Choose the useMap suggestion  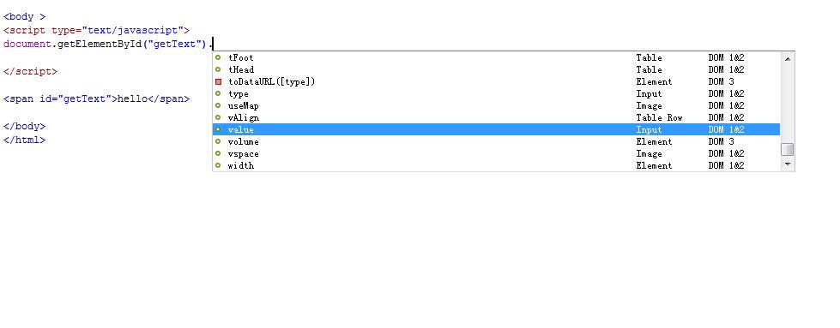click(x=496, y=105)
